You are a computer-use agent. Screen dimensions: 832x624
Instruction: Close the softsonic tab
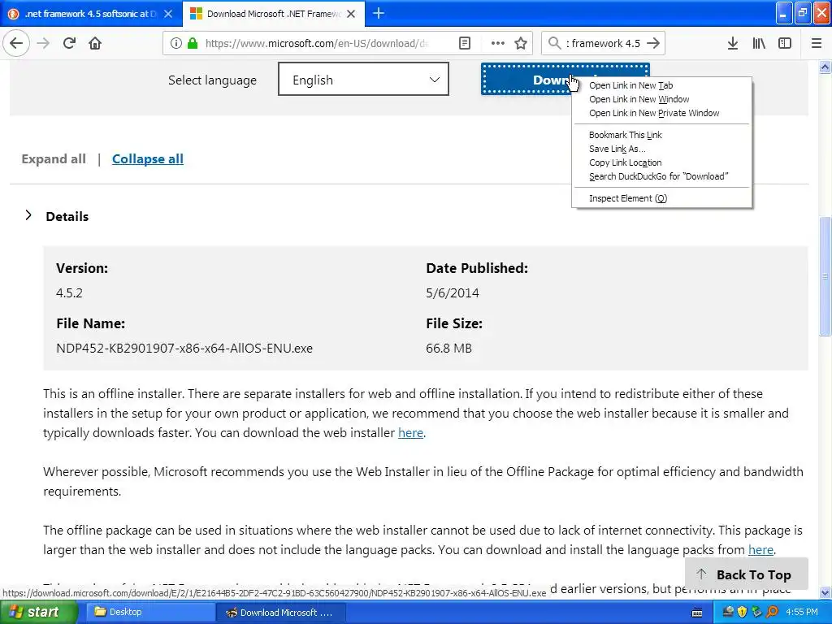pos(168,14)
